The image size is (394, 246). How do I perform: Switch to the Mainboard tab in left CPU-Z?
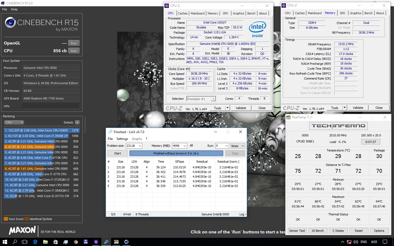click(198, 13)
